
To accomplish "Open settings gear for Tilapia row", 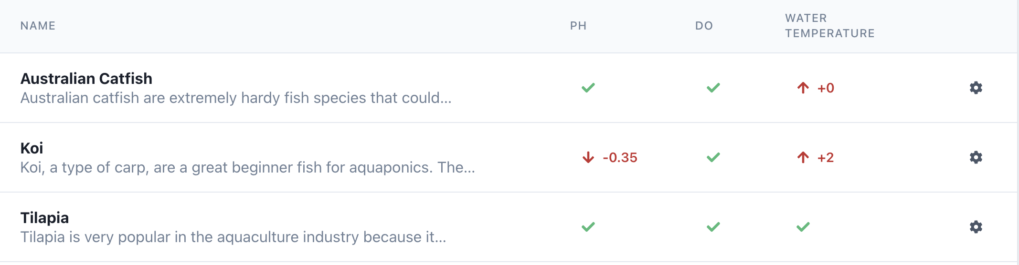I will tap(976, 227).
